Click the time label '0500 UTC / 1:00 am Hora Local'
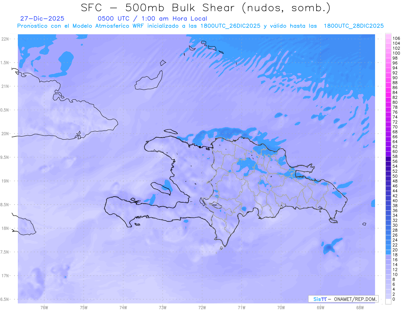The height and width of the screenshot is (312, 404). click(x=152, y=19)
